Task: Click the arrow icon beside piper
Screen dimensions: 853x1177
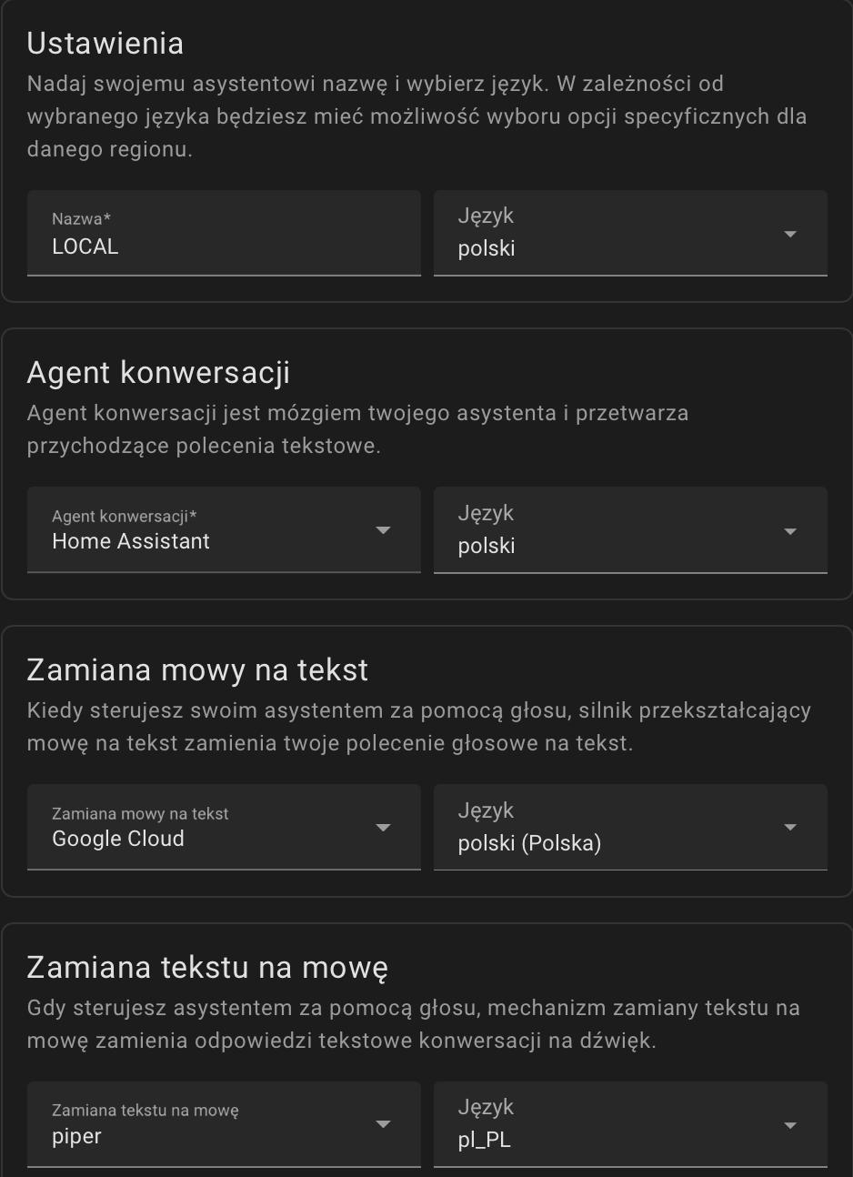Action: pyautogui.click(x=383, y=1125)
